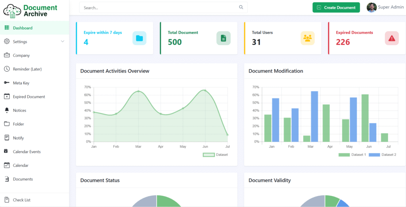The image size is (406, 207).
Task: Click the Notices bell icon
Action: (x=7, y=110)
